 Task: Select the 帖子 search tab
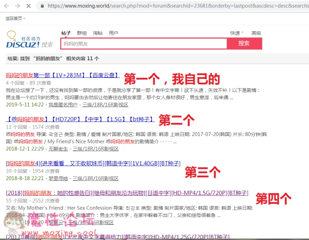pos(66,33)
